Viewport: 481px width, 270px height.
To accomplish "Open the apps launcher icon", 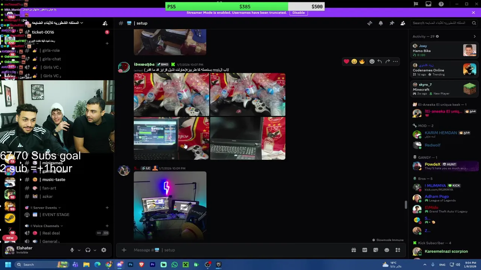I will 398,250.
